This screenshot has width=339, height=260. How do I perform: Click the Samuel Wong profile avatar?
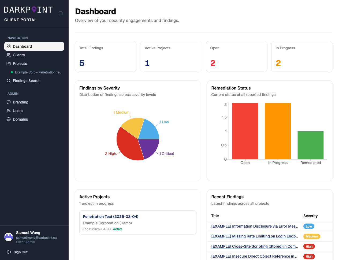click(8, 237)
